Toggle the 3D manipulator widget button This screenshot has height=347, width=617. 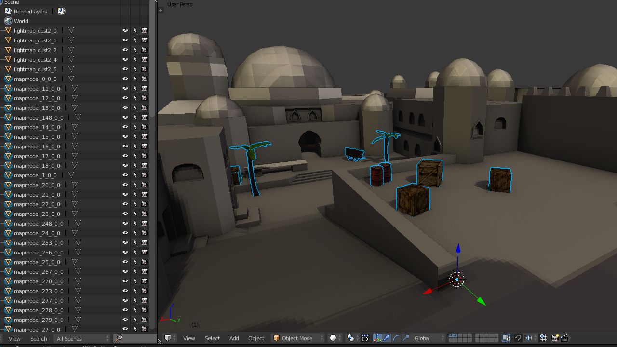pos(377,338)
